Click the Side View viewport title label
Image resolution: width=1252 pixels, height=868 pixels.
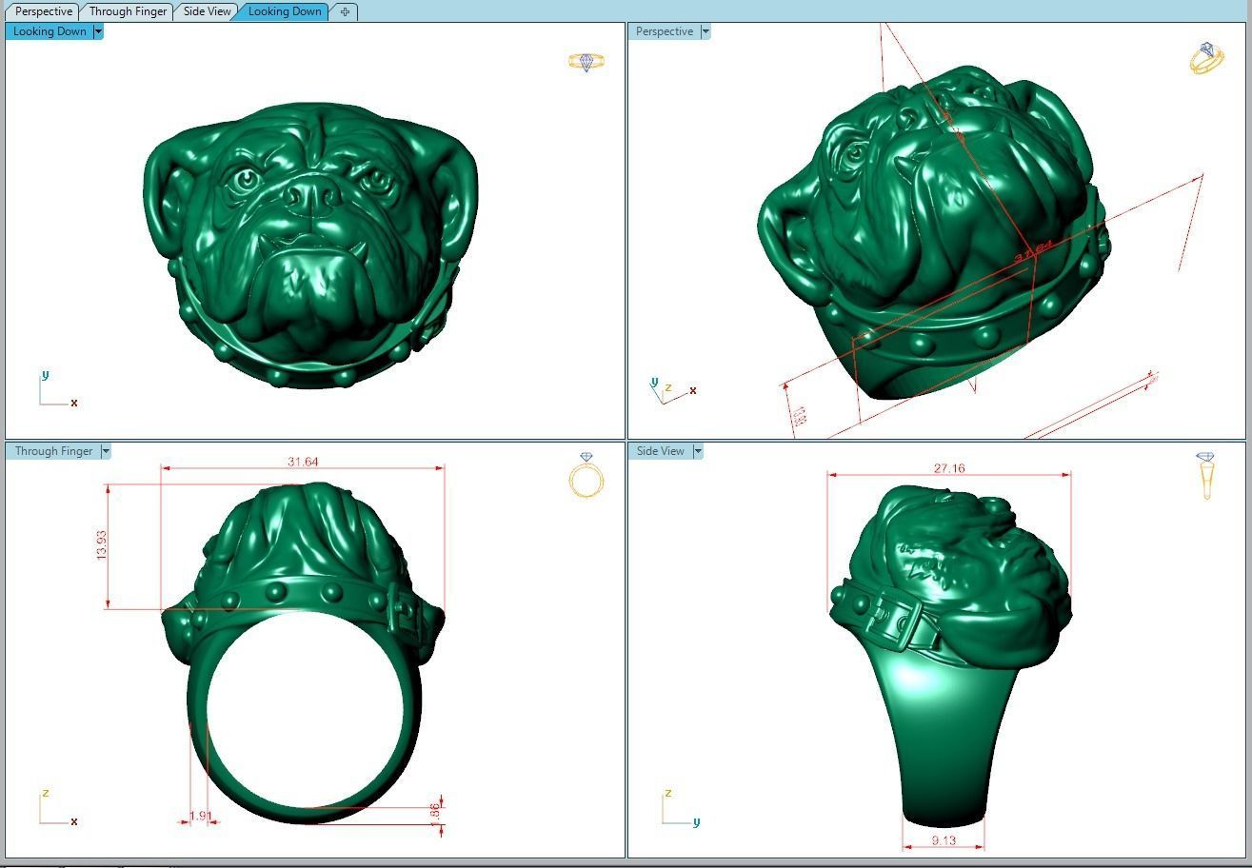point(660,451)
